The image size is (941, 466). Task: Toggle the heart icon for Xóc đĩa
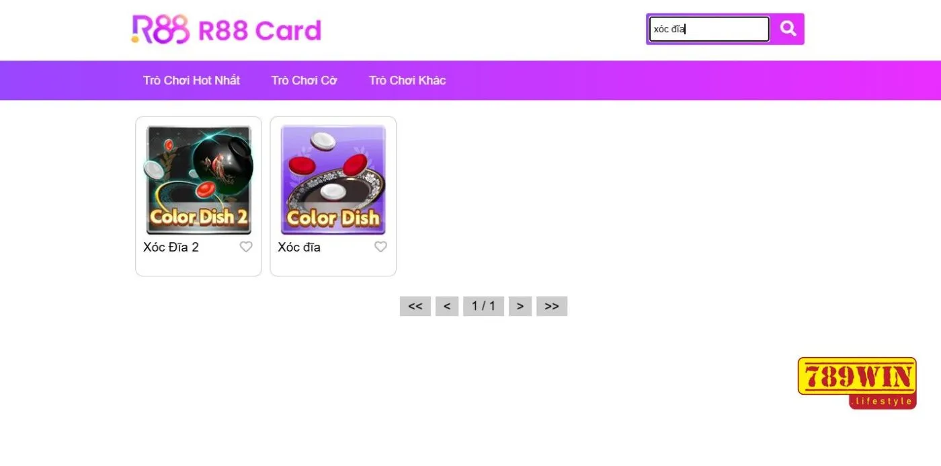[x=380, y=247]
